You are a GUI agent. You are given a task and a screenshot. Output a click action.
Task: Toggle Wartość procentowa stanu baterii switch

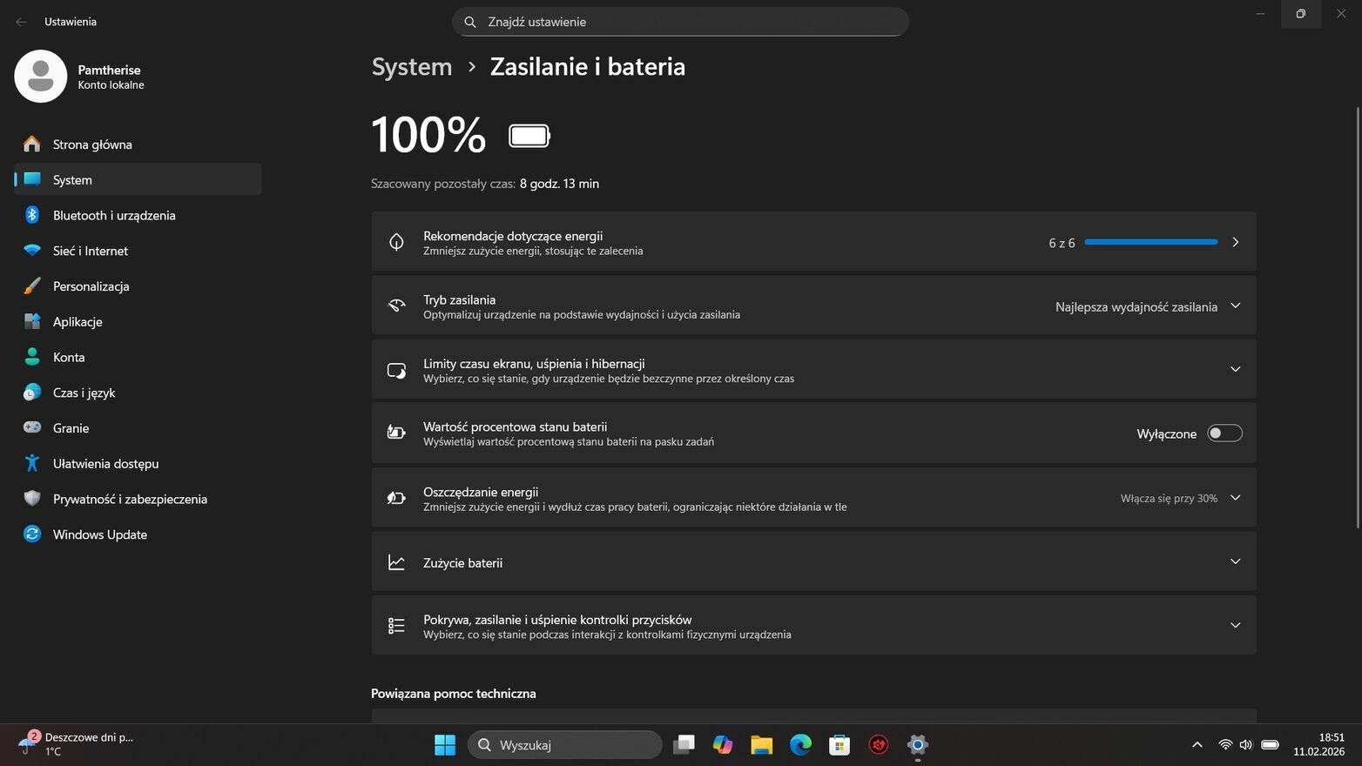1224,433
